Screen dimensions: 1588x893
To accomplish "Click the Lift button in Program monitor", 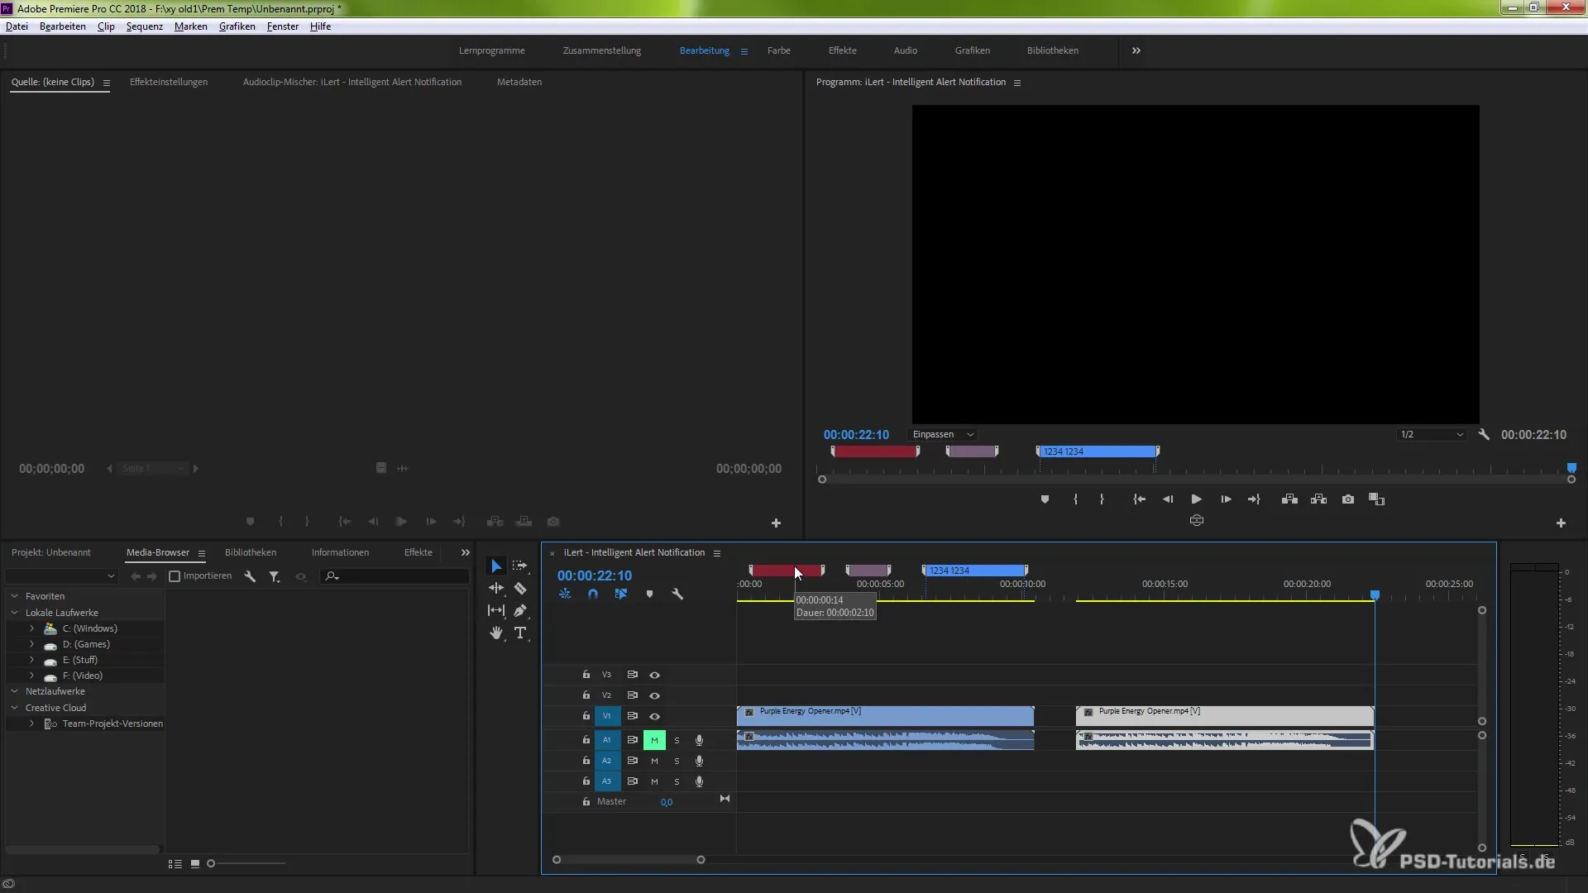I will (x=1289, y=499).
